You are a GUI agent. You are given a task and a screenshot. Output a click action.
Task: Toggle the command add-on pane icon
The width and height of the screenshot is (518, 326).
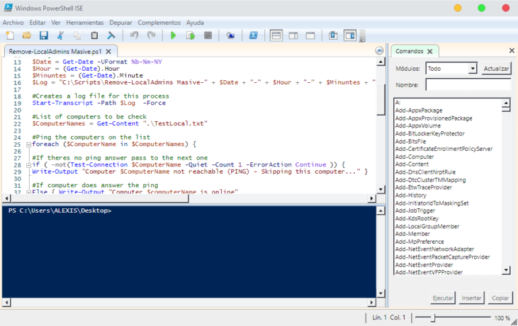coord(350,35)
